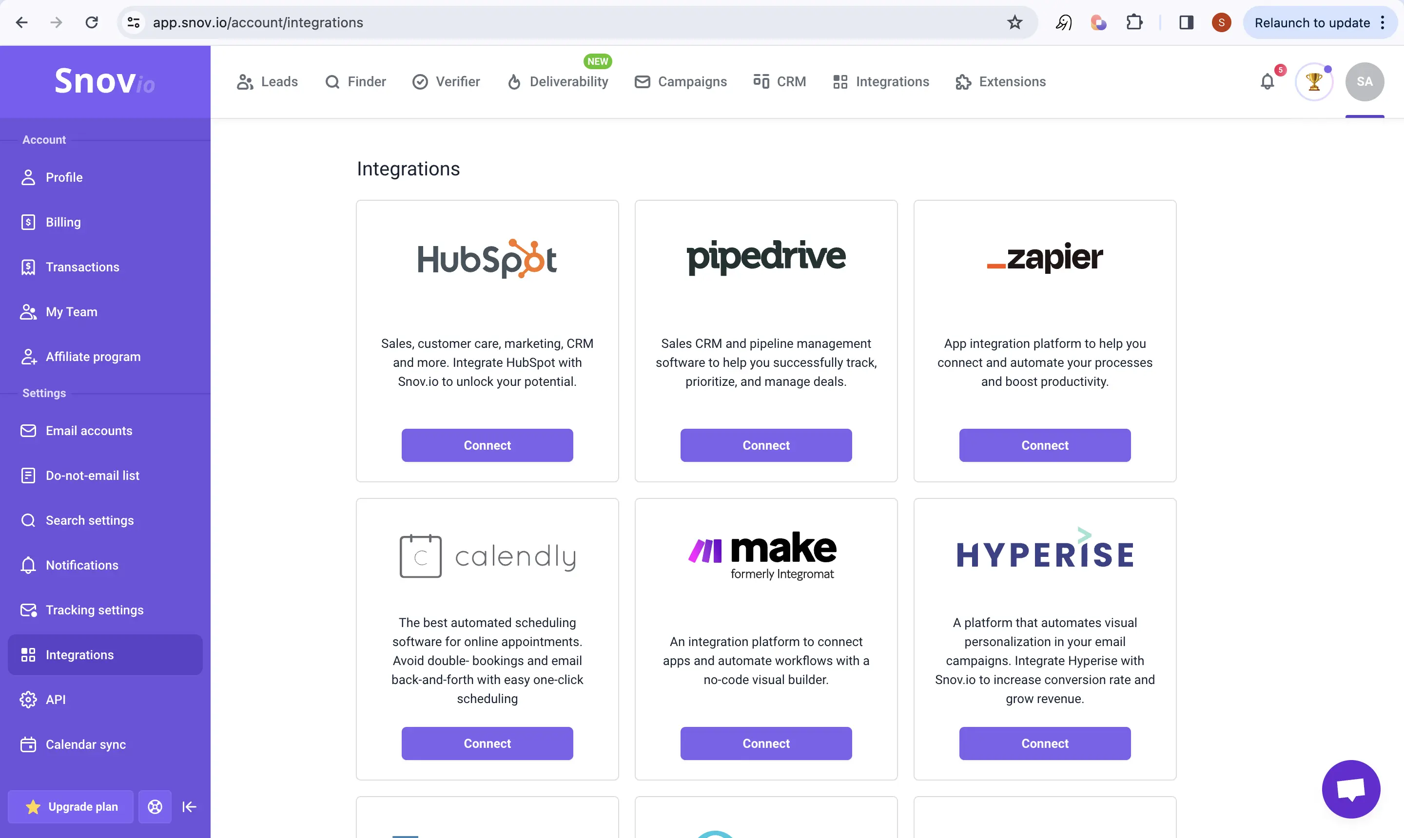
Task: Connect the HubSpot integration
Action: pyautogui.click(x=487, y=445)
